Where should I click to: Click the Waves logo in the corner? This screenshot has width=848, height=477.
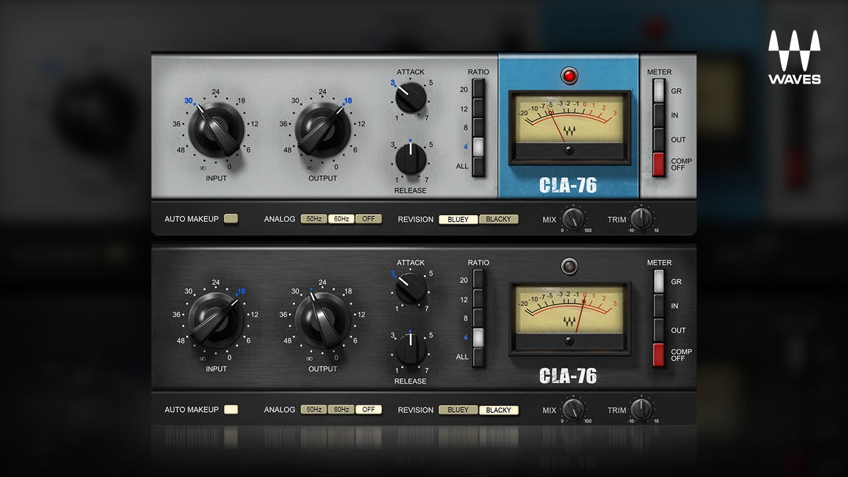[x=794, y=57]
